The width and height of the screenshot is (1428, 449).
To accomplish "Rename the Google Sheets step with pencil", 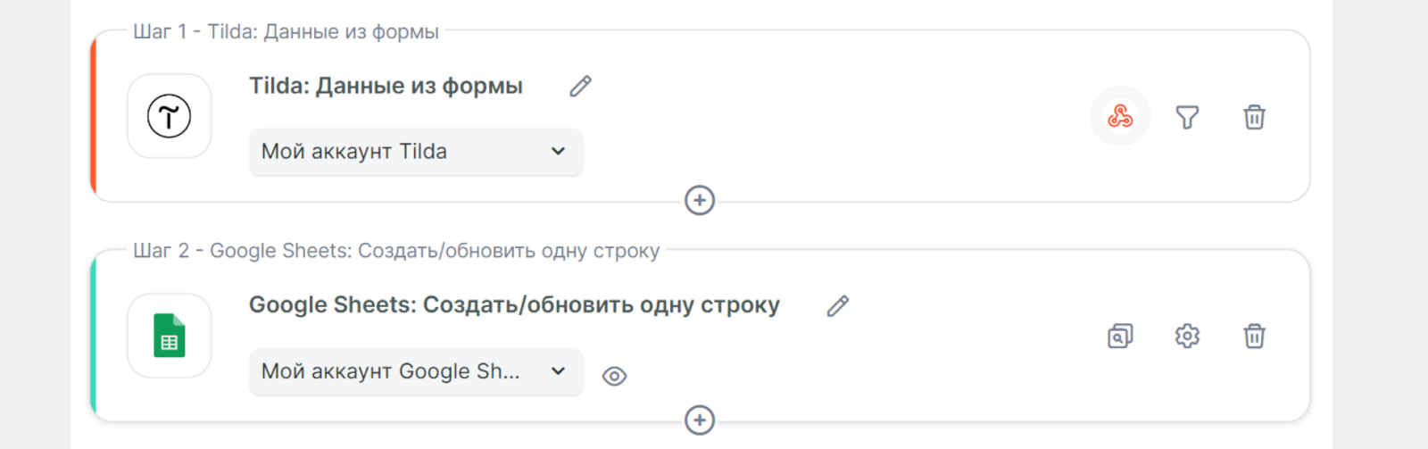I will pyautogui.click(x=837, y=306).
